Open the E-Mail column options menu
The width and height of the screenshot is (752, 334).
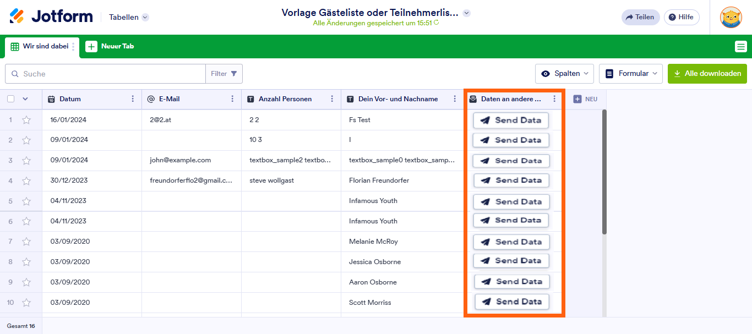232,99
